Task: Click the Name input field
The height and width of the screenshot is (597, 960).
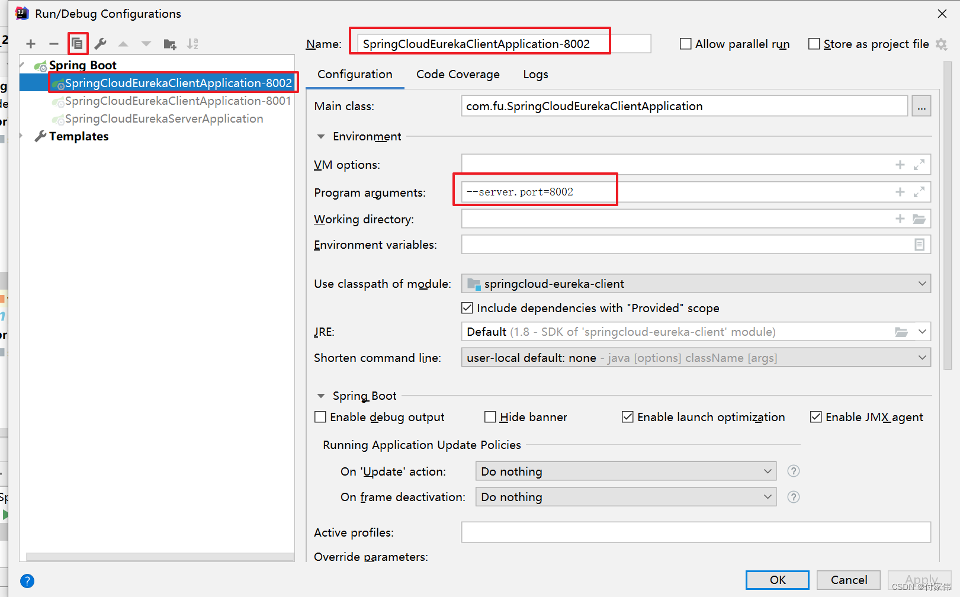Action: tap(504, 44)
